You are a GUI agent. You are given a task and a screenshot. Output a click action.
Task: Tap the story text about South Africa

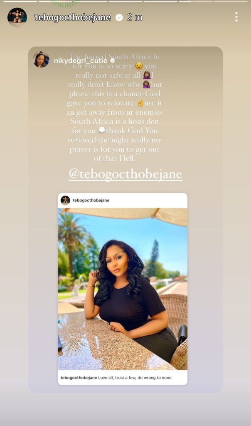tap(114, 107)
